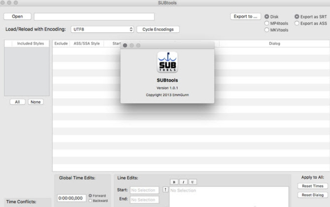Click the End time field
Screen dimensions: 330x207
pos(144,200)
